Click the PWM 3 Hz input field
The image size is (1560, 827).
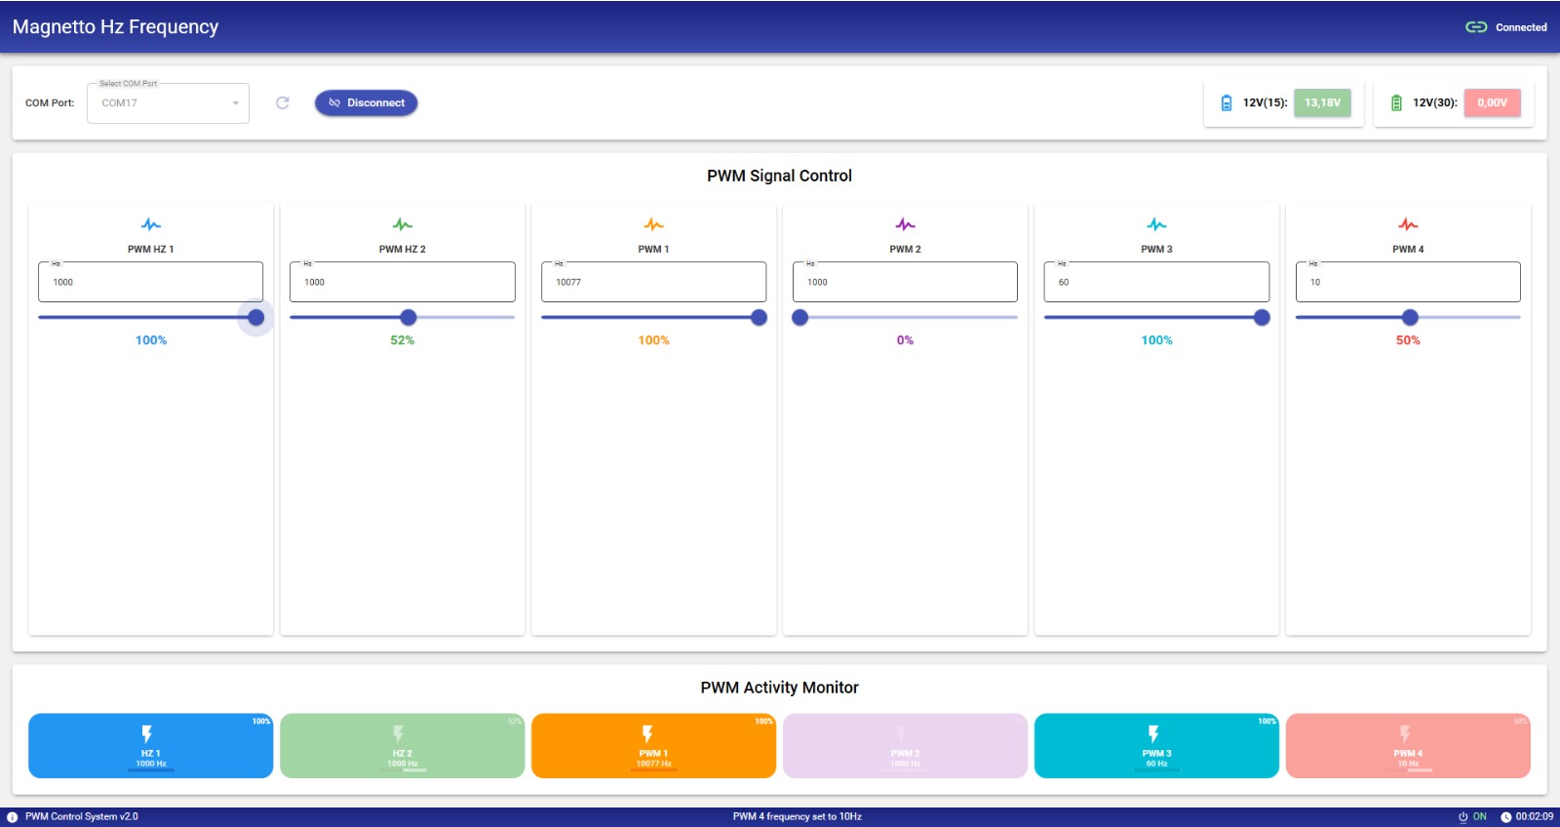pos(1156,282)
